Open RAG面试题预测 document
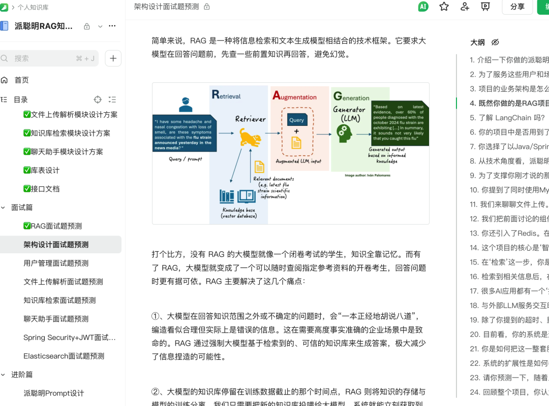The height and width of the screenshot is (406, 549). pyautogui.click(x=52, y=226)
